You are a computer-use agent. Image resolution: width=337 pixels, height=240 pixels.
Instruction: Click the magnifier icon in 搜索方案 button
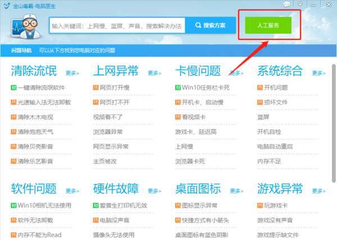(x=198, y=26)
